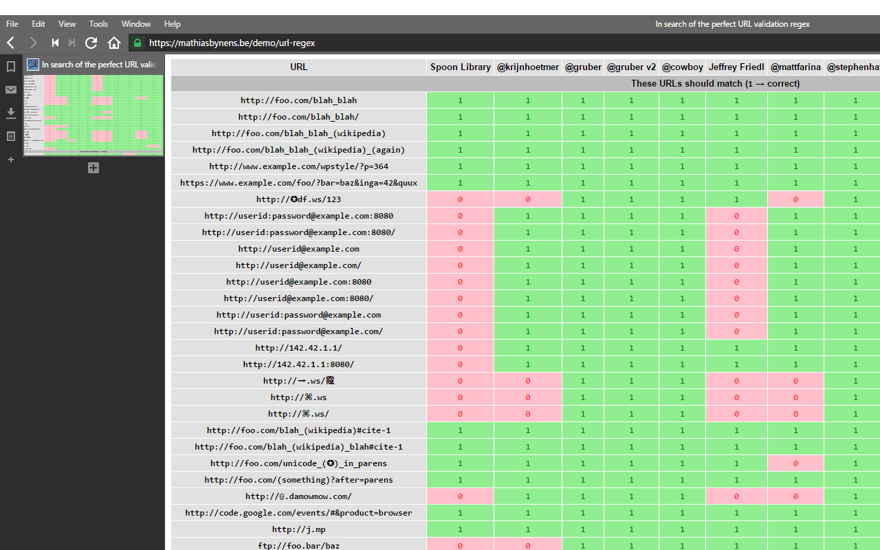Click http://foo.com/blah_blah_(wikipedia)_(again) URL cell

[299, 150]
